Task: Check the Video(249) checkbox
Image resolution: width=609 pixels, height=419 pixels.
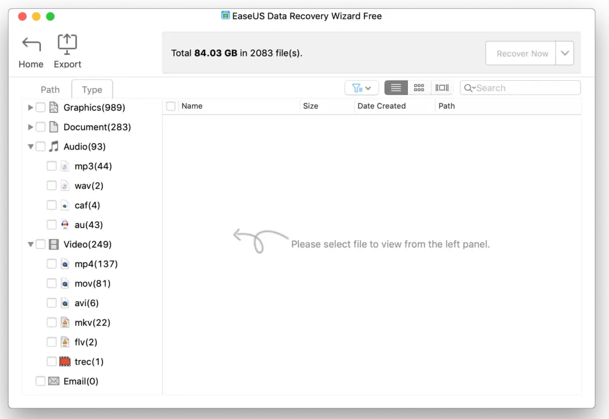Action: pos(40,244)
